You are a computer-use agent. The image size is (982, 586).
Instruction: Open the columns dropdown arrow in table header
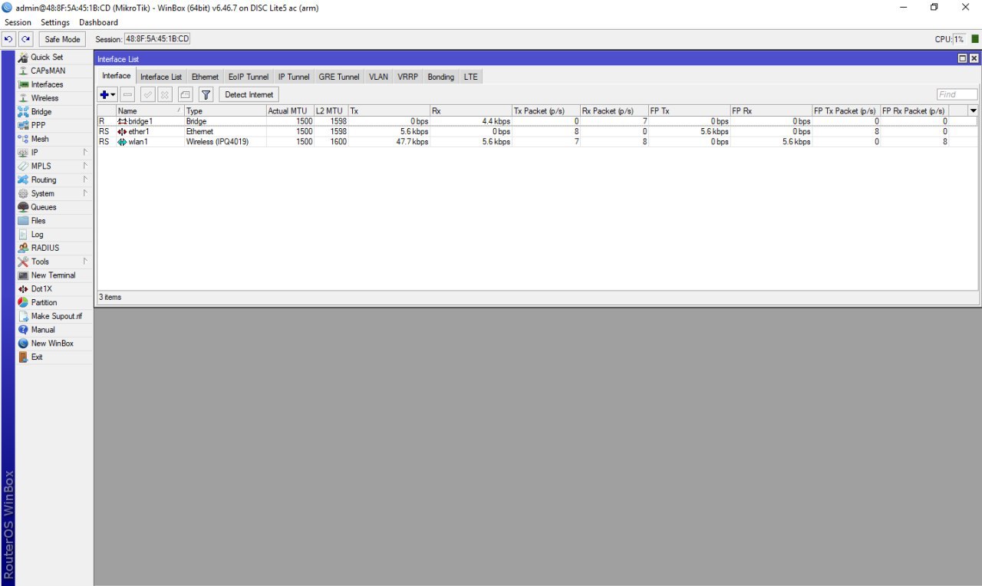(974, 111)
